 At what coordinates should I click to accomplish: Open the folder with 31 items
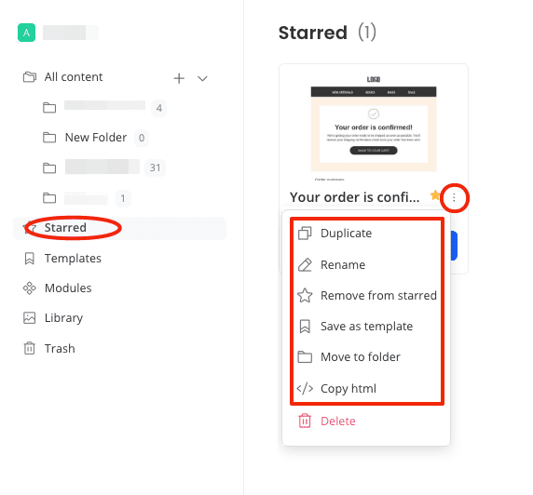click(103, 167)
